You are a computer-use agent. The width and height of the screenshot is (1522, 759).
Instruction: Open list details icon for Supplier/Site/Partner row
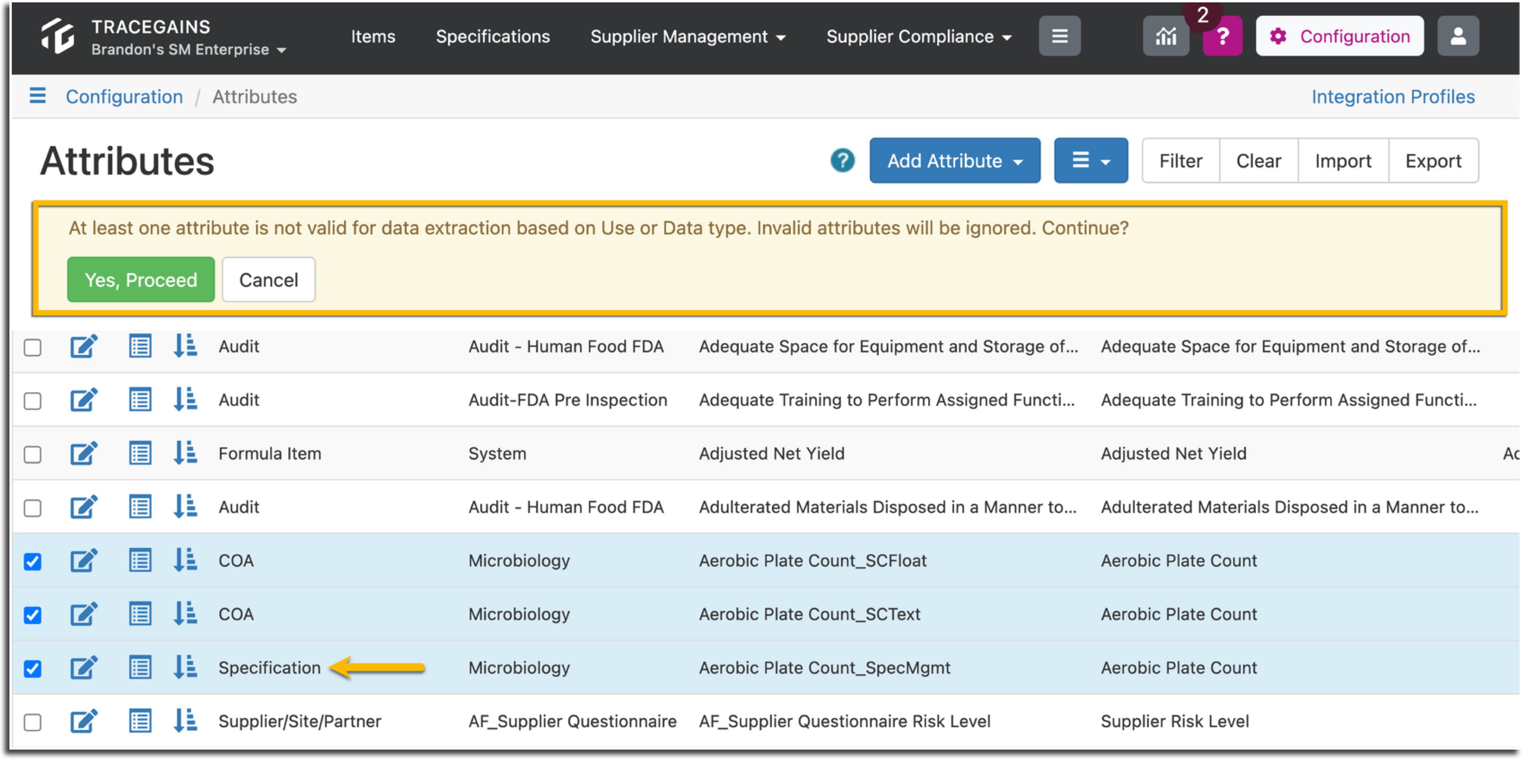pos(140,721)
